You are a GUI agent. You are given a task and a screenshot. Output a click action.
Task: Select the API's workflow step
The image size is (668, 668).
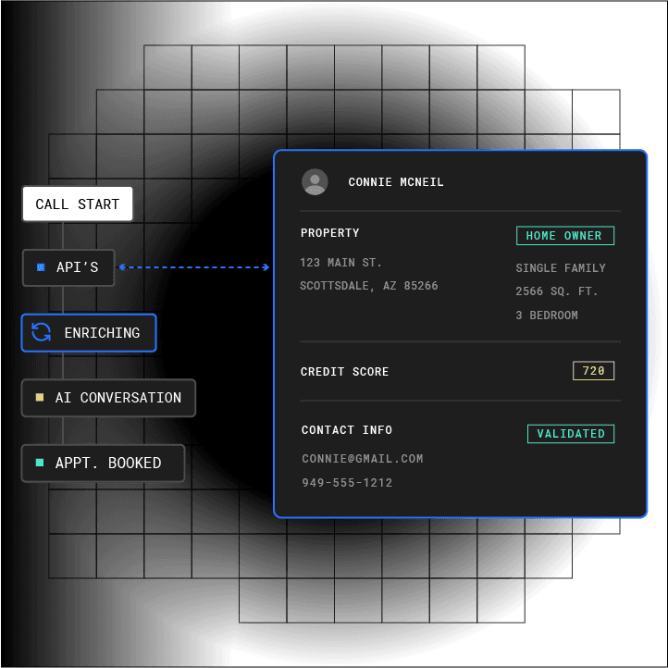[x=68, y=267]
